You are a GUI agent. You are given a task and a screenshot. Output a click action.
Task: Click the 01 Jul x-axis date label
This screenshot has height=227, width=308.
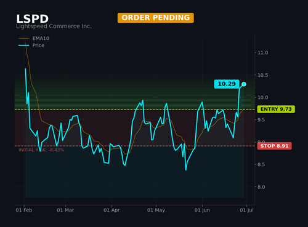246,210
